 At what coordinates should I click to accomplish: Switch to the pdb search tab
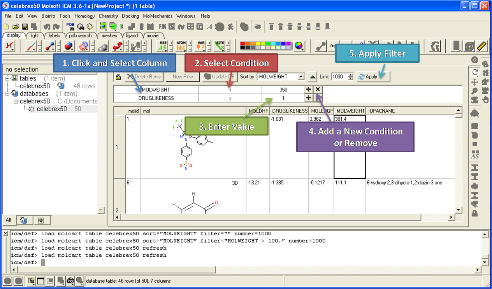pyautogui.click(x=80, y=35)
